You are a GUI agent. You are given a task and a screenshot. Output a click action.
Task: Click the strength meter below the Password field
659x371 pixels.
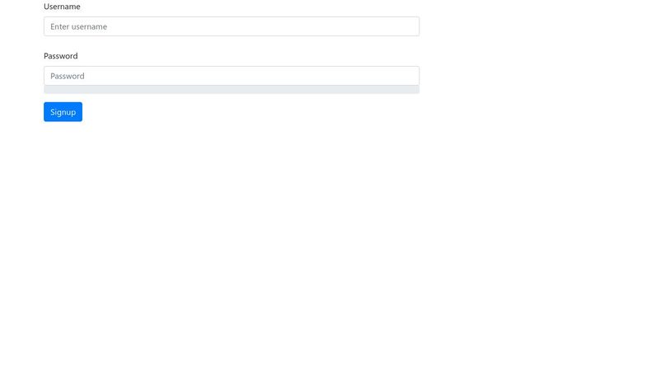coord(231,90)
